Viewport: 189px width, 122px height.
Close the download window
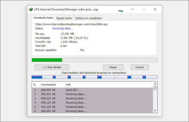[155, 9]
